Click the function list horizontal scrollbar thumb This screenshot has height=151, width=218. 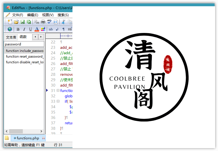coord(16,131)
